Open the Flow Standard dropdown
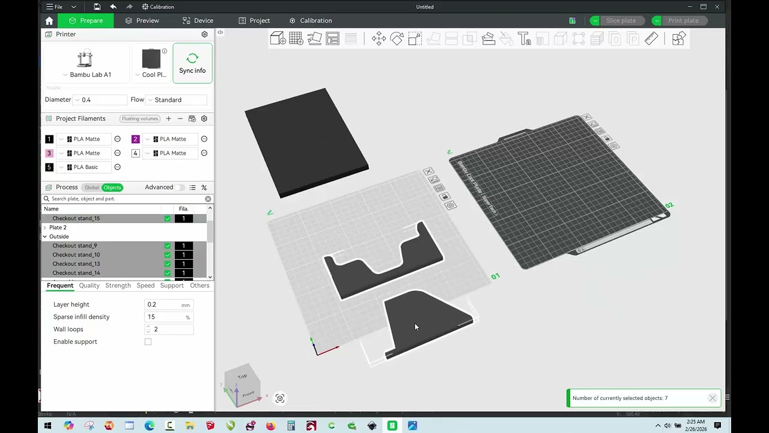Screen dimensions: 769x433 pyautogui.click(x=176, y=100)
